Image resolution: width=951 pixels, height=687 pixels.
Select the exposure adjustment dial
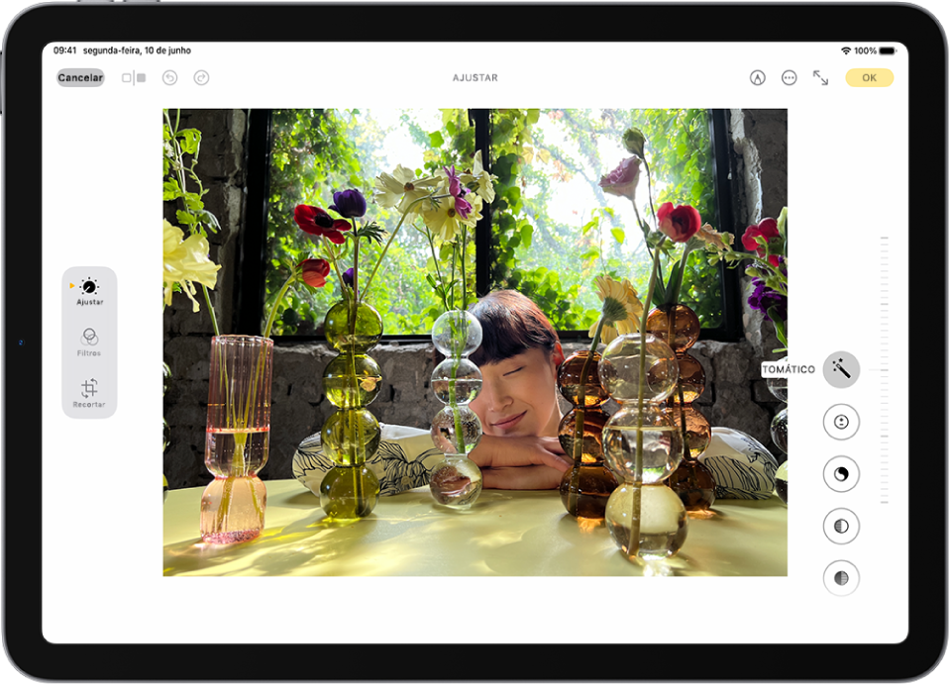[841, 422]
